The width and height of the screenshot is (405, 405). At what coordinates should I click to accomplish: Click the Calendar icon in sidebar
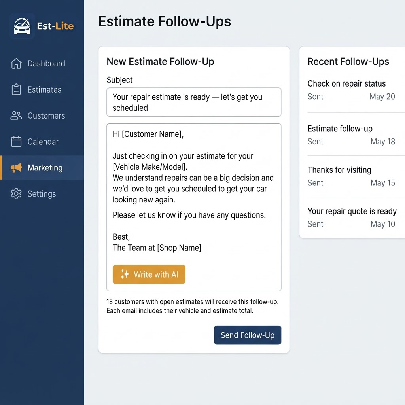16,142
